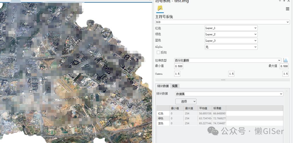
Task: Switch to the 掩膜 tab
Action: click(x=175, y=86)
